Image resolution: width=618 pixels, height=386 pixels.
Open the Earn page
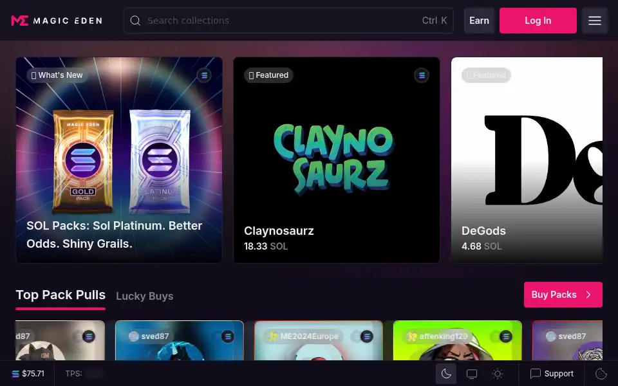click(x=479, y=21)
